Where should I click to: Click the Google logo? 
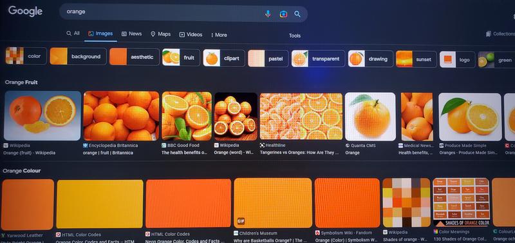(25, 11)
